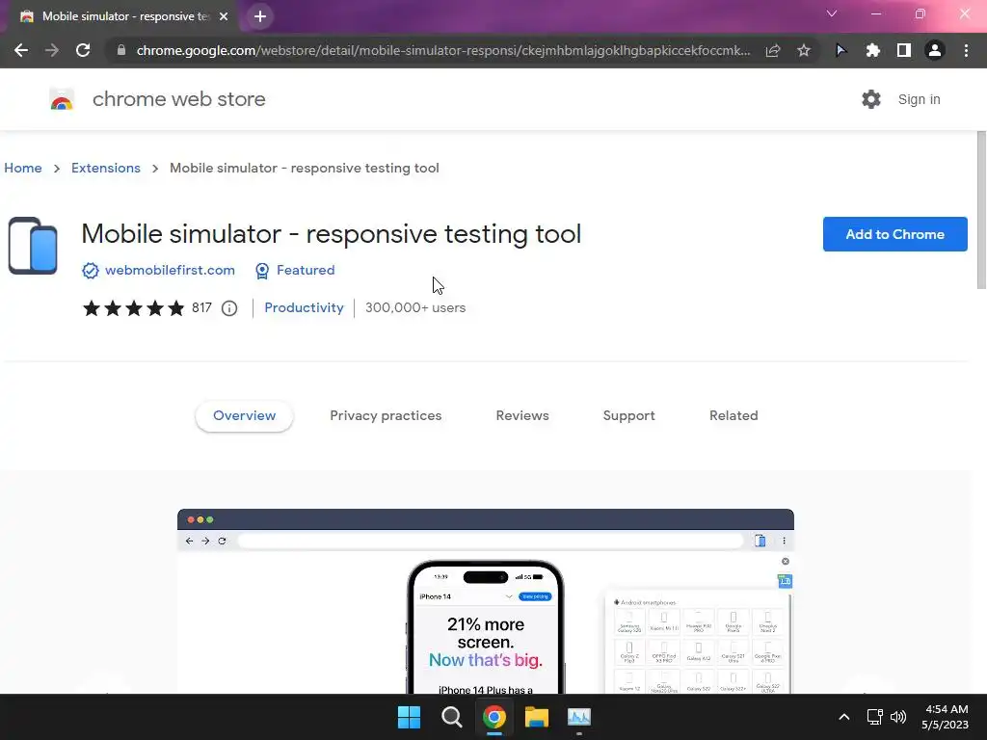Go to Extensions breadcrumb
The height and width of the screenshot is (740, 987).
(x=106, y=168)
